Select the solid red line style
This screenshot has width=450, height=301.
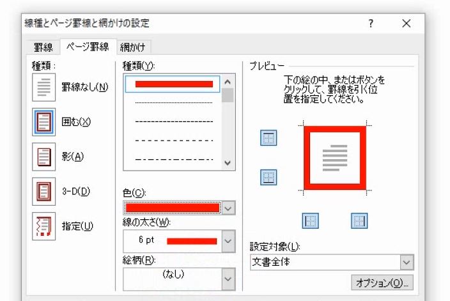coord(173,84)
